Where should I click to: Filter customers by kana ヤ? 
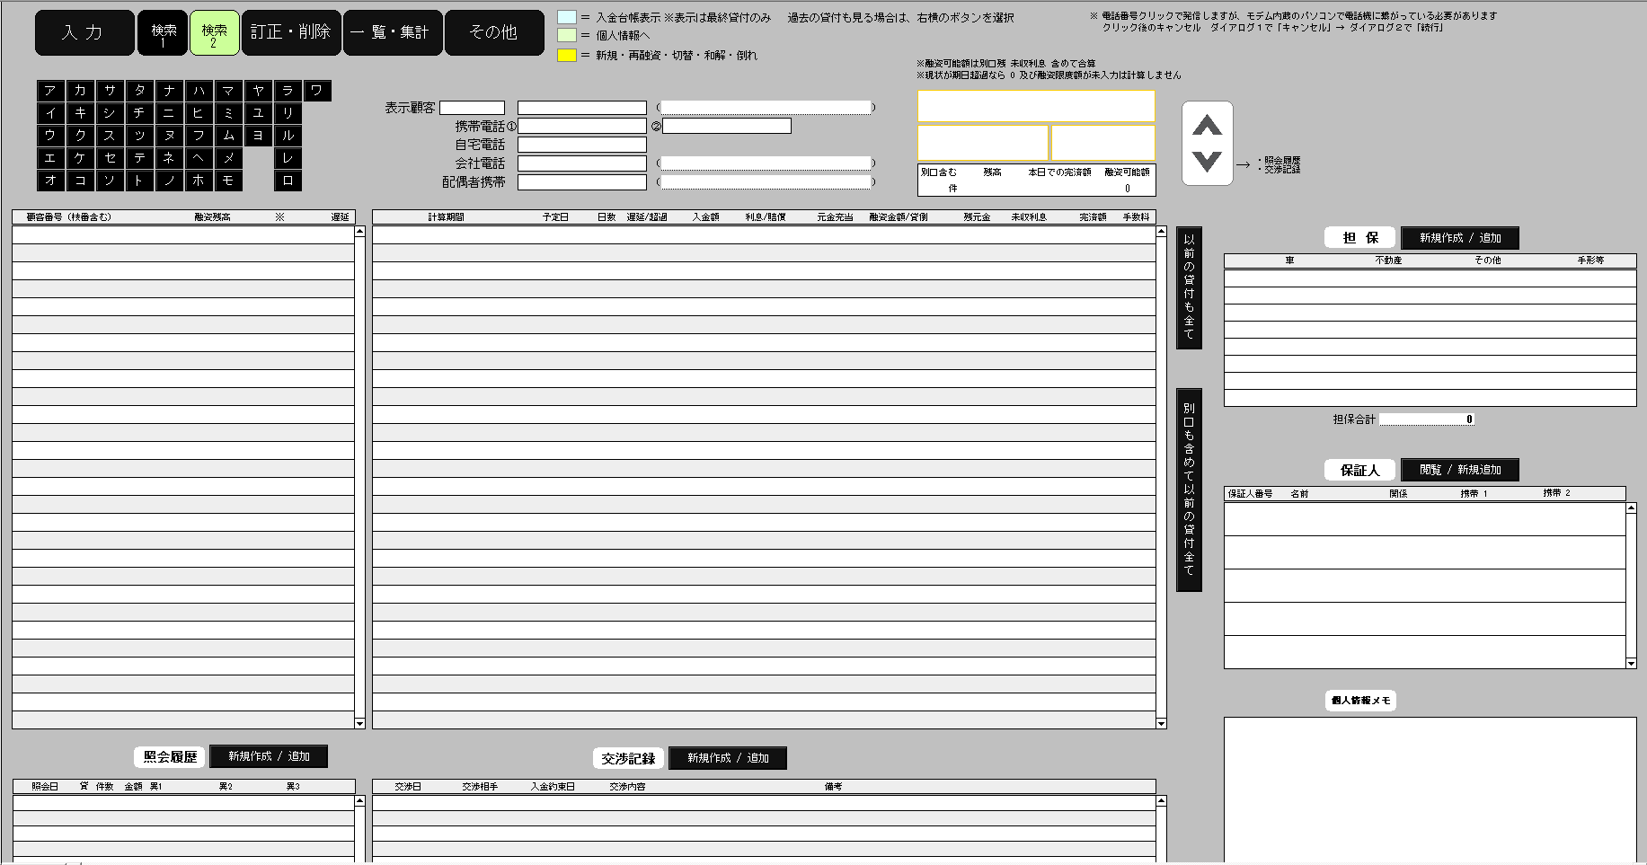point(258,91)
